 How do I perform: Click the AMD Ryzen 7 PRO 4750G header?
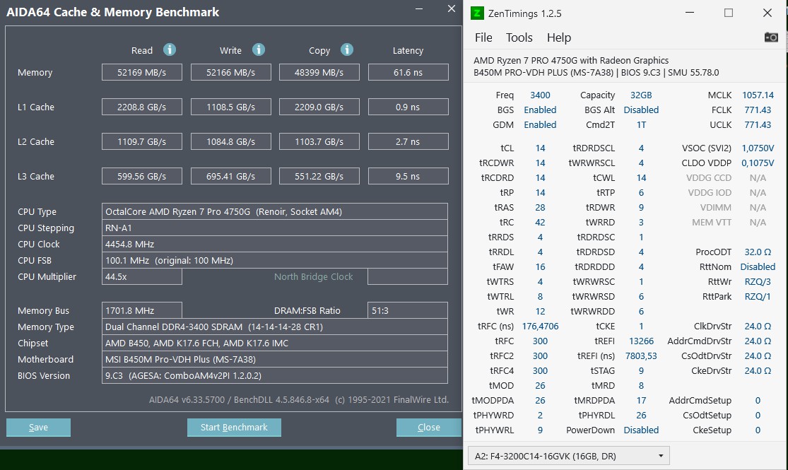click(571, 60)
